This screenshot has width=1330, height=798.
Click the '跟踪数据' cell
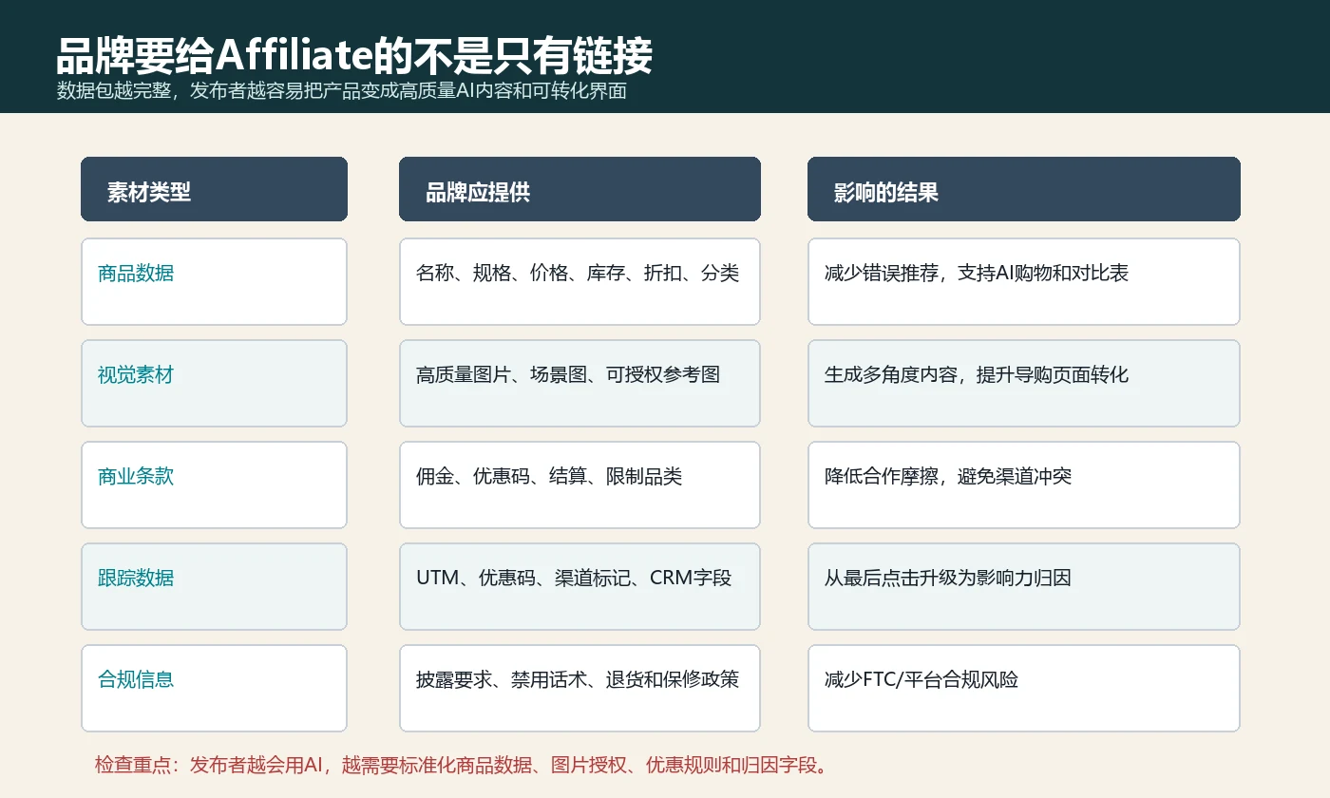pos(214,586)
